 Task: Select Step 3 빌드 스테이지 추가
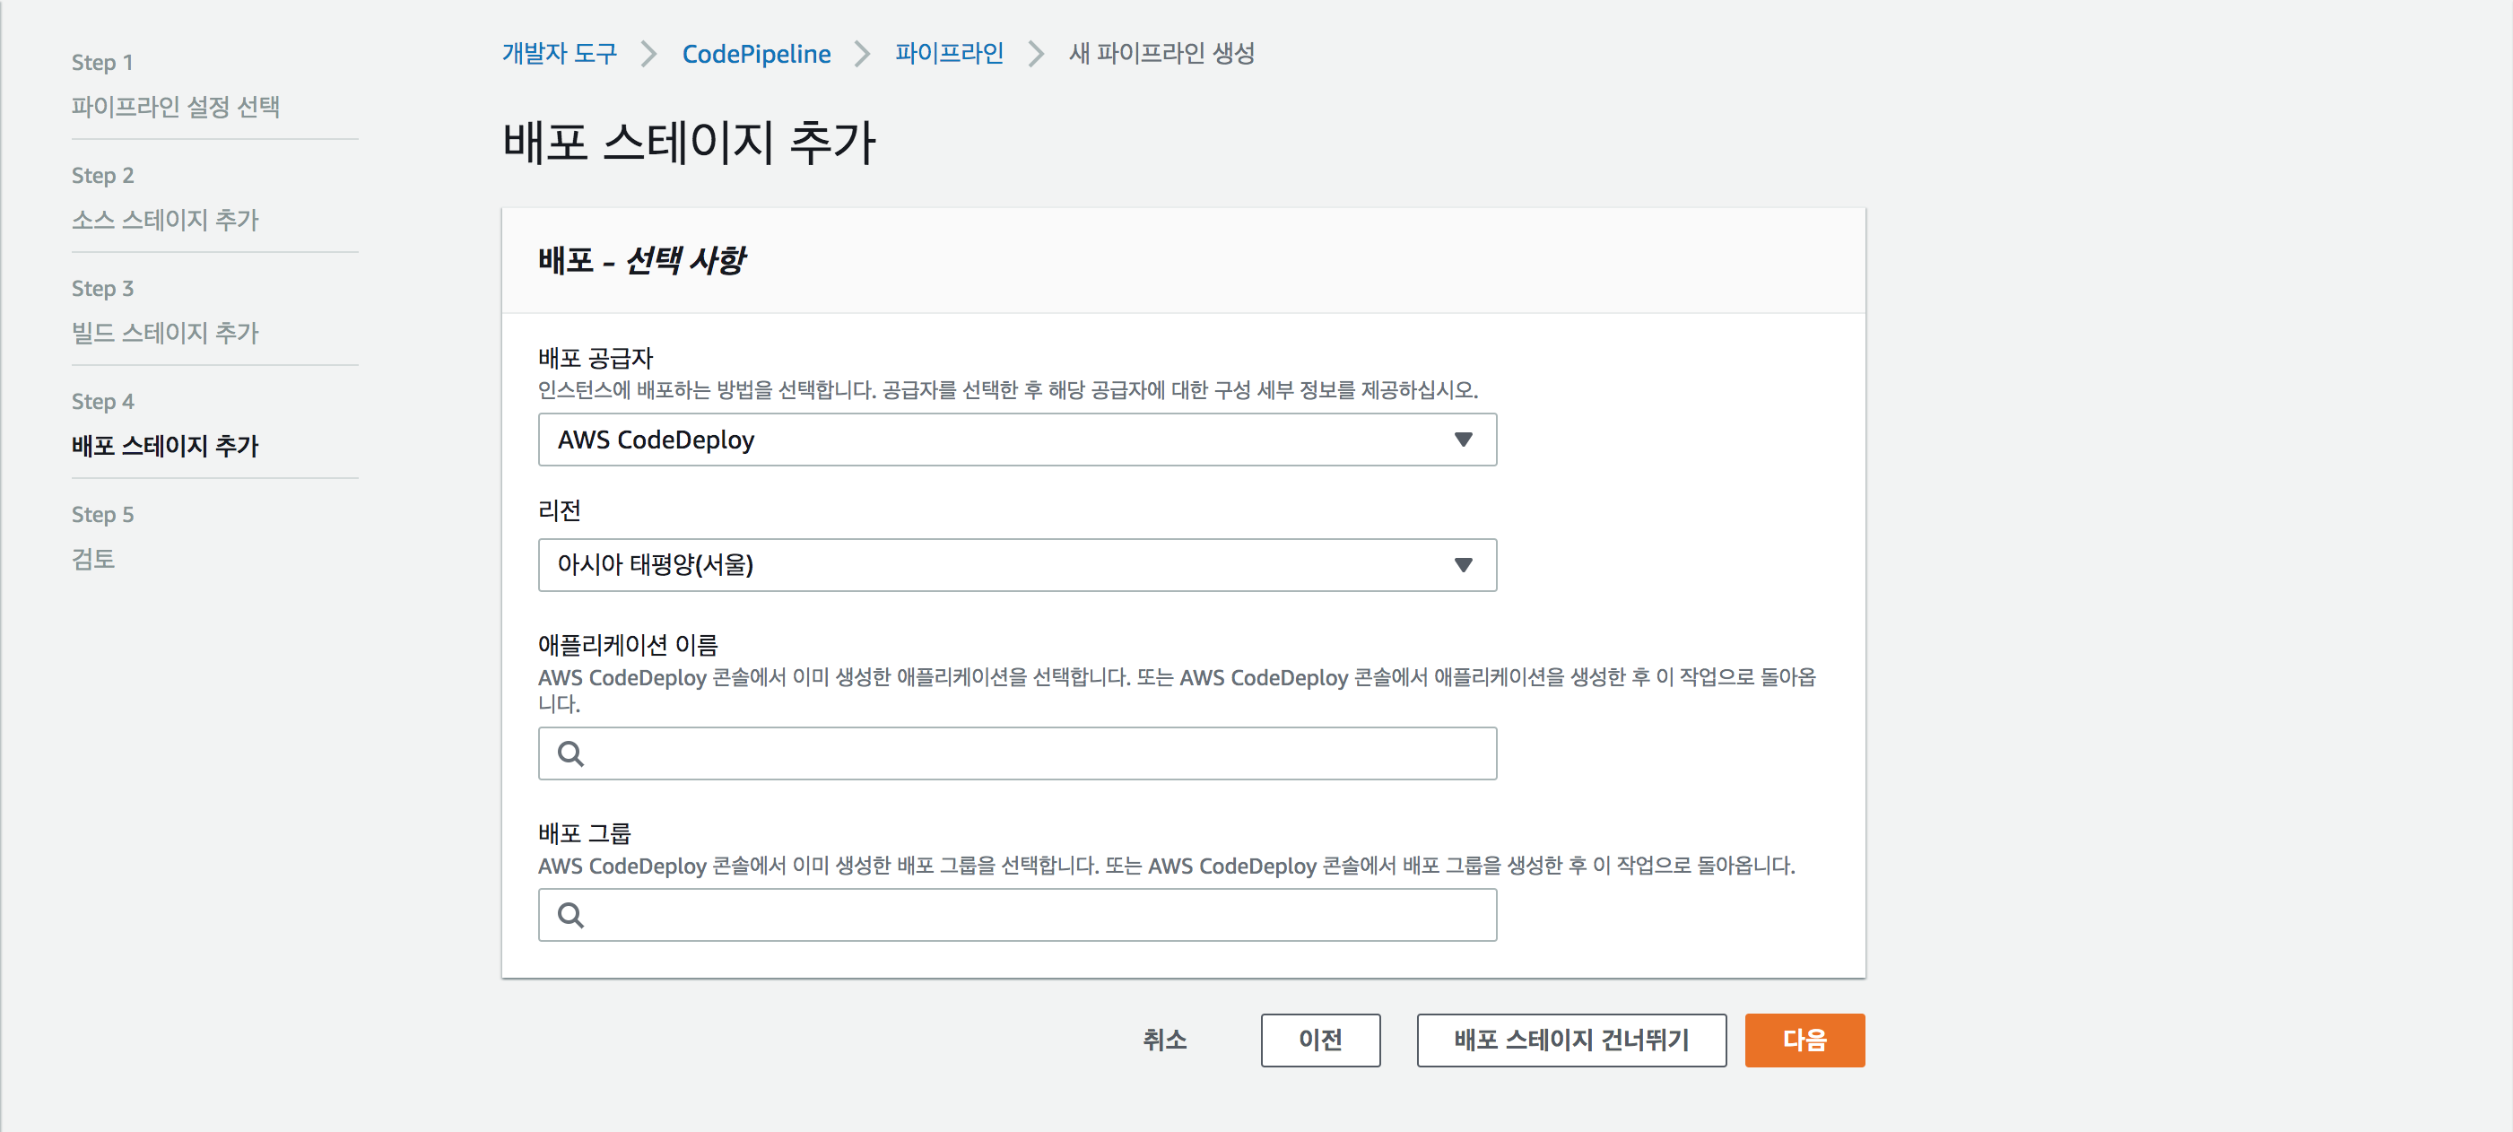tap(165, 311)
